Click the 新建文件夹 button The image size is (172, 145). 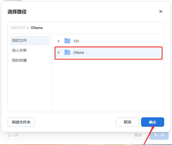click(21, 122)
